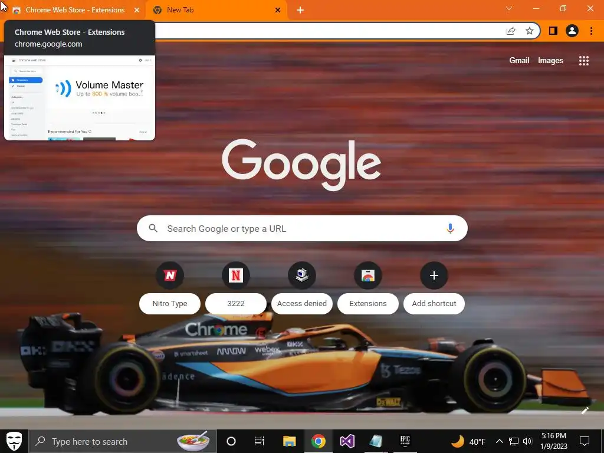Open Cortana circle icon on taskbar
Image resolution: width=604 pixels, height=453 pixels.
pyautogui.click(x=231, y=441)
